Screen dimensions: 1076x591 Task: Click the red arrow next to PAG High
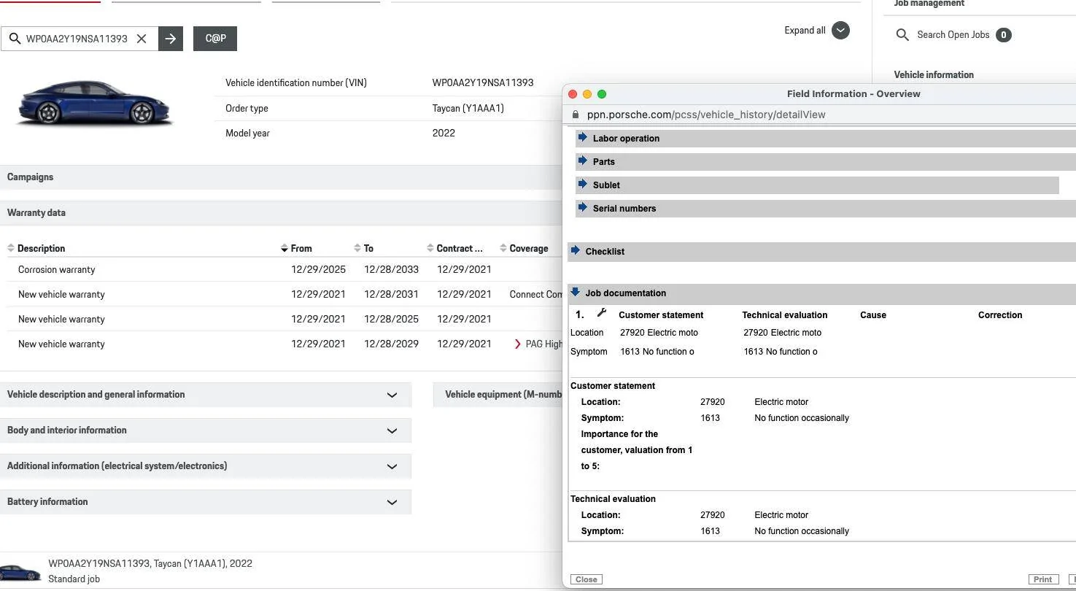(518, 344)
